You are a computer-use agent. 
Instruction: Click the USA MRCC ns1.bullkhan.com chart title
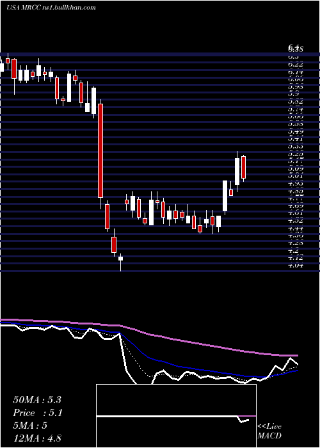pos(51,8)
